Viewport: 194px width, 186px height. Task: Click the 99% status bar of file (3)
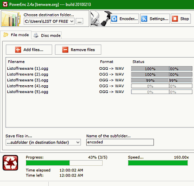pos(162,80)
